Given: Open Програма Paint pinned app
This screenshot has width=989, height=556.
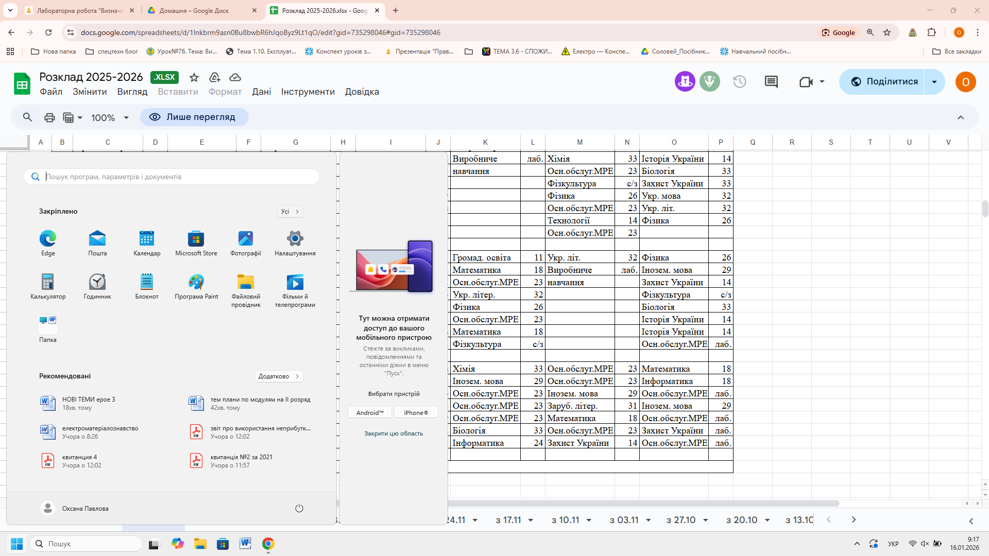Looking at the screenshot, I should (x=196, y=286).
